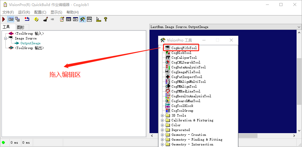This screenshot has height=147, width=302.
Task: Click the grayed-out camera toolbar icon
Action: tap(52, 19)
